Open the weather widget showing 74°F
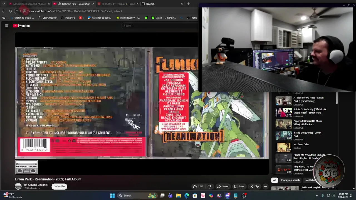 point(13,196)
